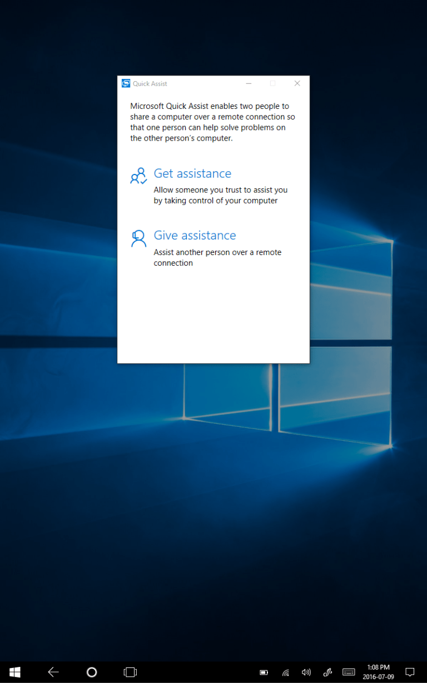The height and width of the screenshot is (683, 427).
Task: Show the touch keyboard
Action: pyautogui.click(x=349, y=672)
